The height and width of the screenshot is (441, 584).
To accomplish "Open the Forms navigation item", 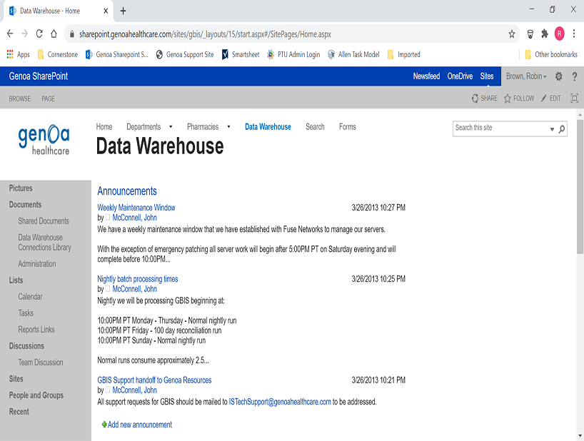I will point(347,127).
